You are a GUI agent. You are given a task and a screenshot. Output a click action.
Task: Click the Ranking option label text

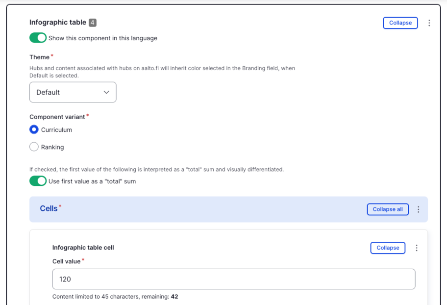pyautogui.click(x=52, y=147)
